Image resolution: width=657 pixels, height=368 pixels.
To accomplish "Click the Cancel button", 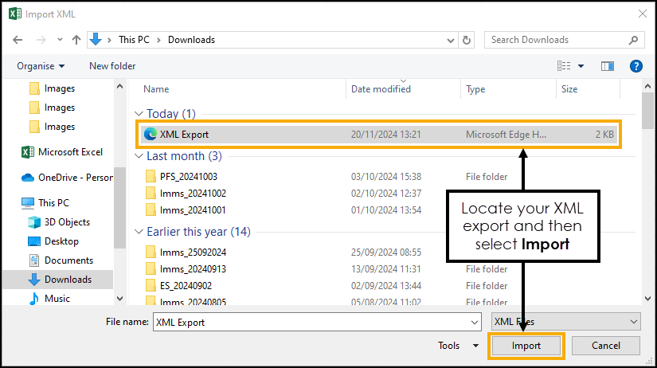I will point(605,346).
